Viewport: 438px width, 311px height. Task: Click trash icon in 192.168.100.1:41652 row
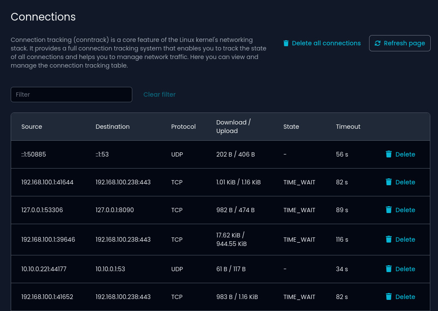click(389, 296)
